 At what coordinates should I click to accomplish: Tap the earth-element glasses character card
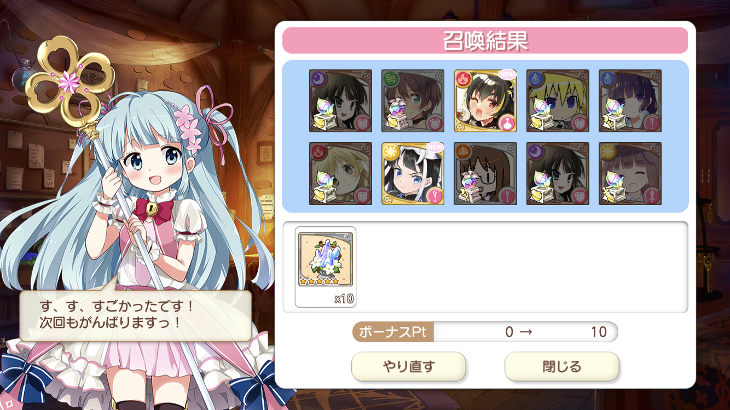pos(485,173)
